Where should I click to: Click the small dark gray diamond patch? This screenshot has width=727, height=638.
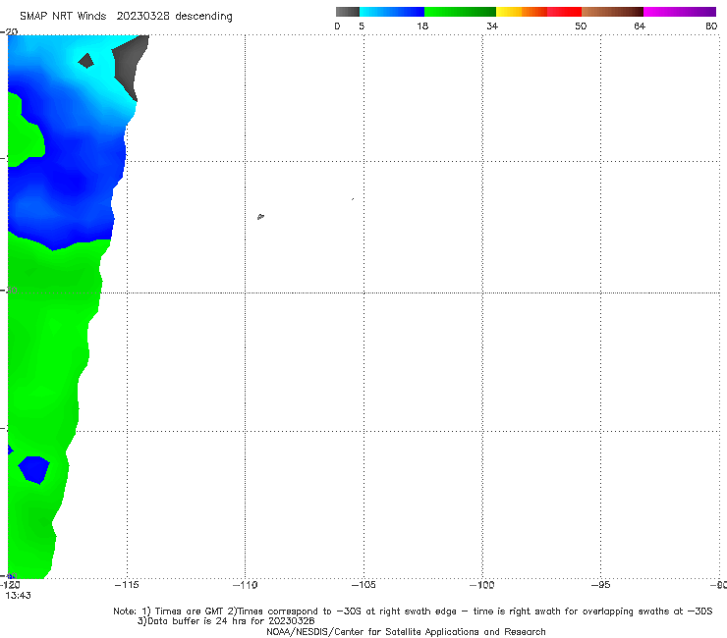coord(85,61)
